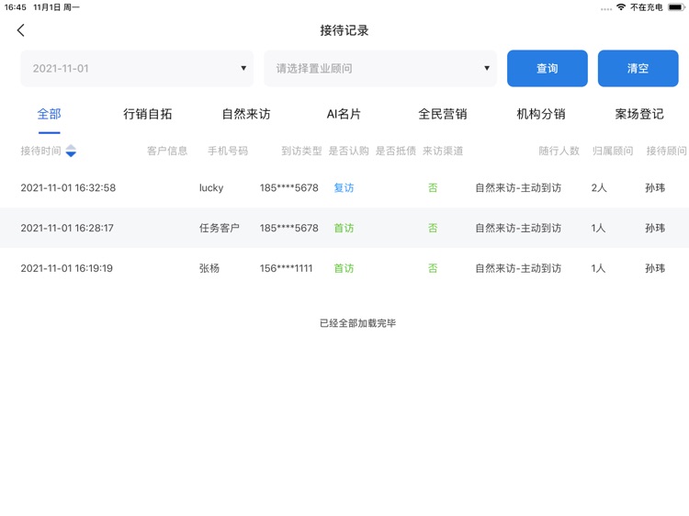
Task: Click 1人 in the 张杨 row
Action: click(598, 268)
